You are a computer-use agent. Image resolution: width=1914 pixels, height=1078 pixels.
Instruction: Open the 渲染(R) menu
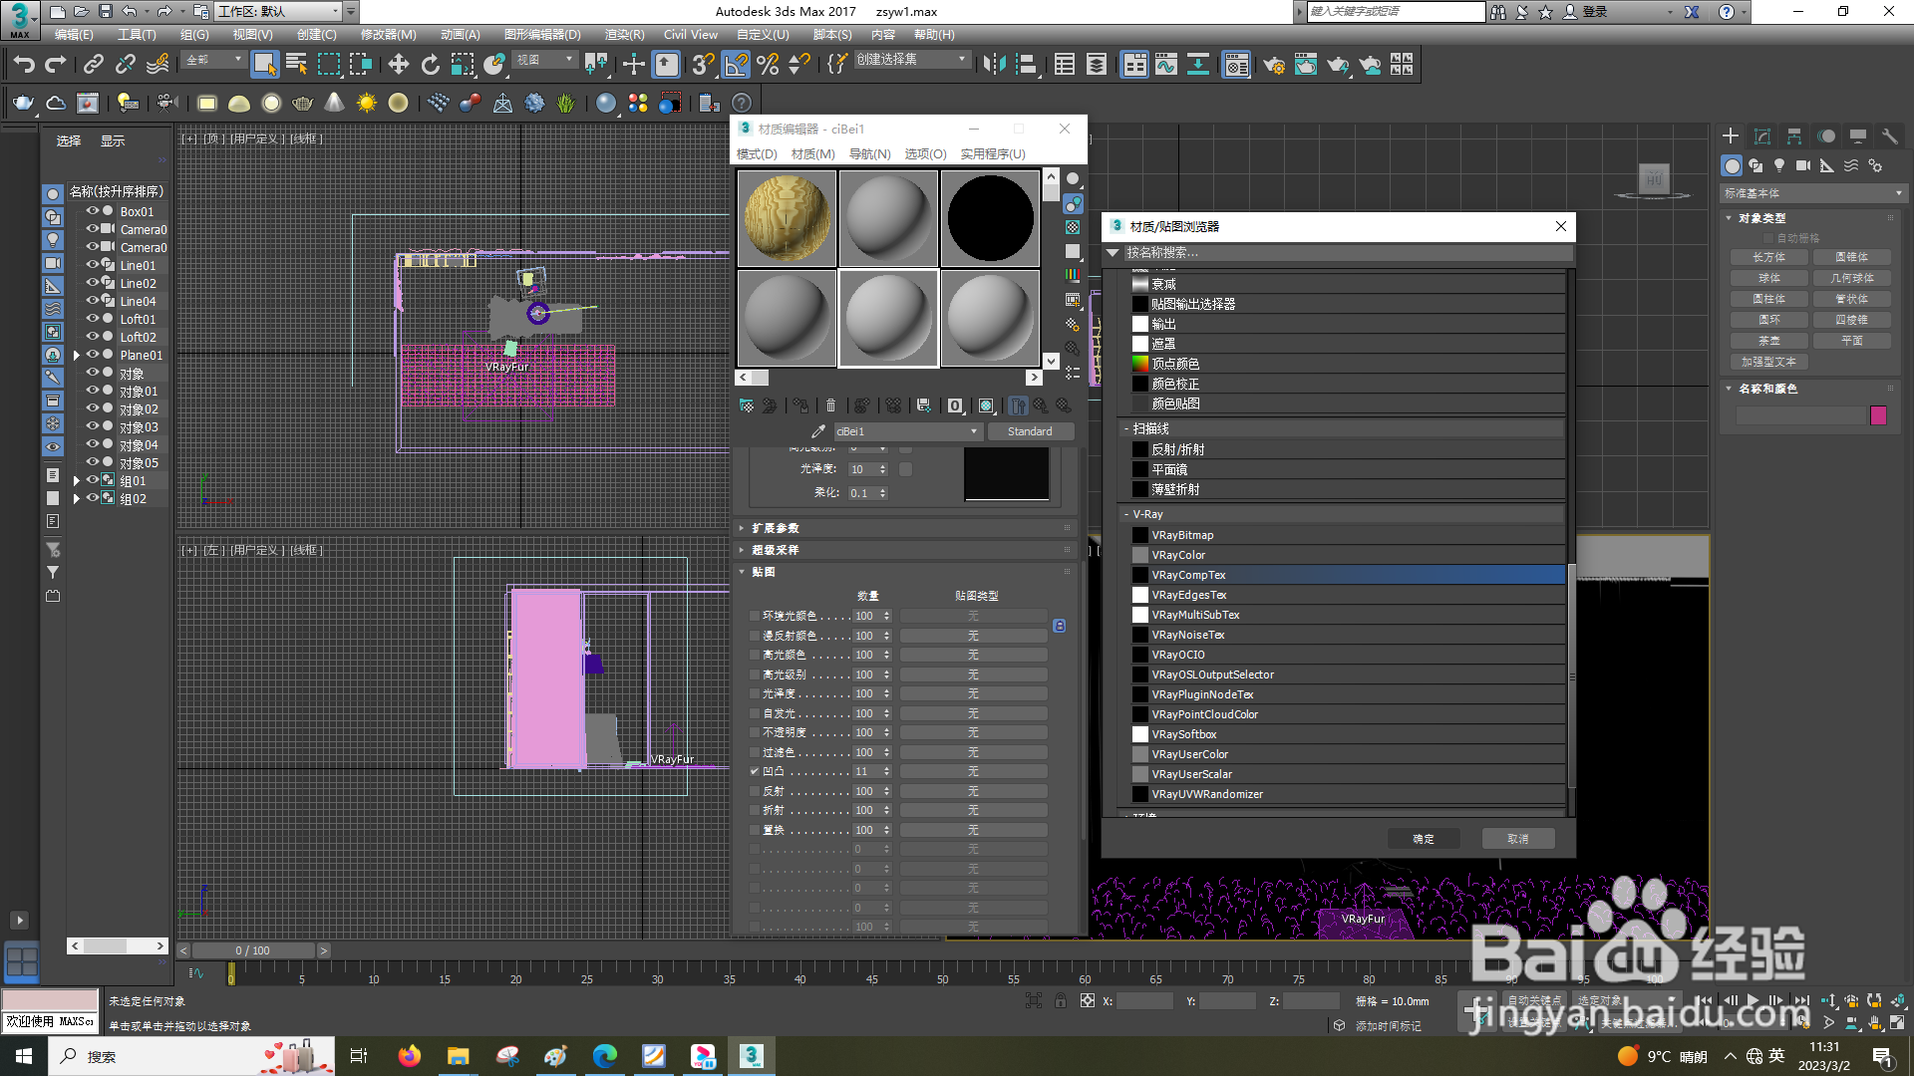tap(625, 35)
